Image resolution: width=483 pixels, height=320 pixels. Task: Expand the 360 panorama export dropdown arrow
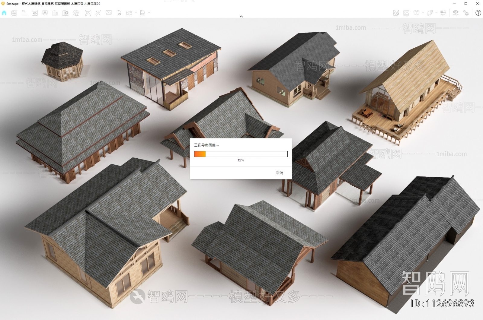pos(136,13)
